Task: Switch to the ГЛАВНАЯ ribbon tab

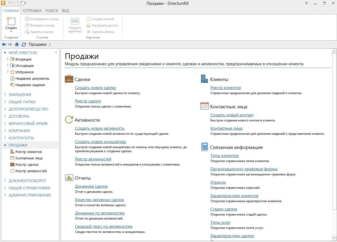Action: (x=11, y=11)
